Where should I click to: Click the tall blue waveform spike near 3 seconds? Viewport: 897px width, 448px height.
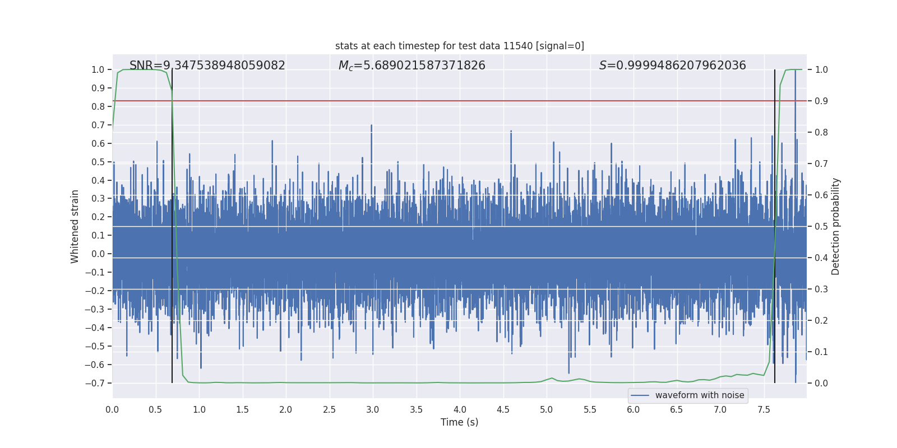click(x=372, y=134)
